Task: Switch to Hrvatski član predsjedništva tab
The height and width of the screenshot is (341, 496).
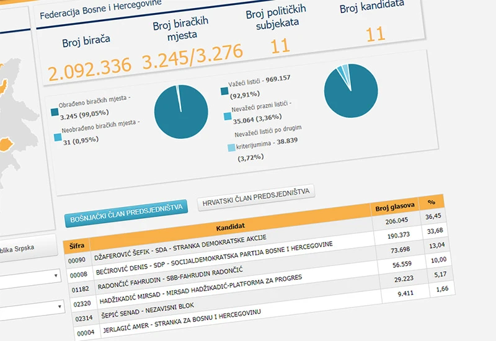Action: (x=256, y=197)
